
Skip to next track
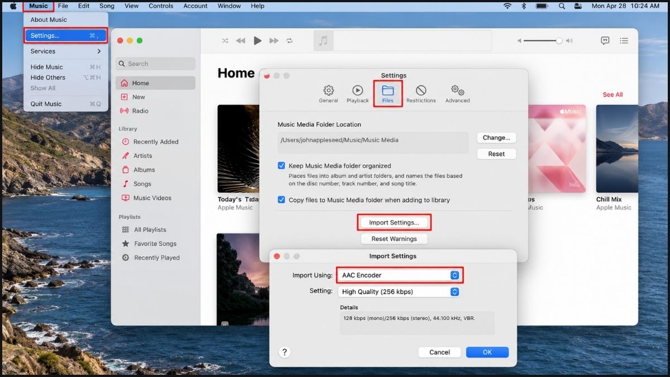(x=274, y=41)
